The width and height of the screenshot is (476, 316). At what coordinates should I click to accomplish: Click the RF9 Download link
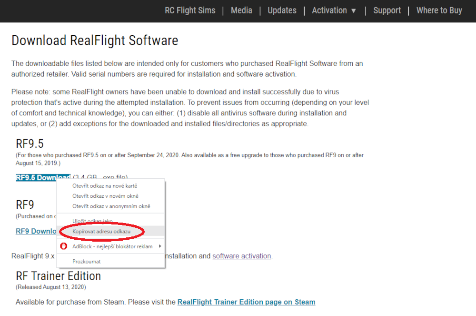[36, 231]
